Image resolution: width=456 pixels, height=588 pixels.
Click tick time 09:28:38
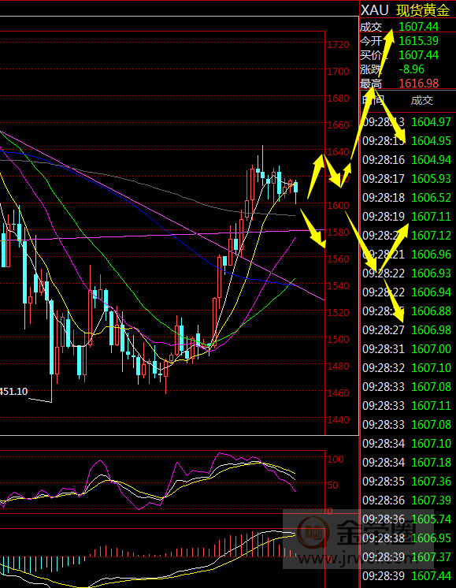tap(384, 538)
